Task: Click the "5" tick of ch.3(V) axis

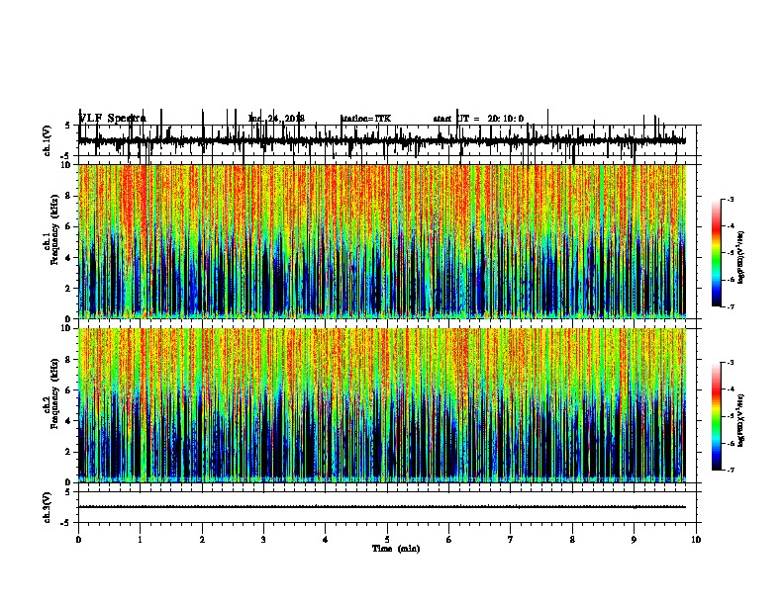Action: tap(68, 492)
